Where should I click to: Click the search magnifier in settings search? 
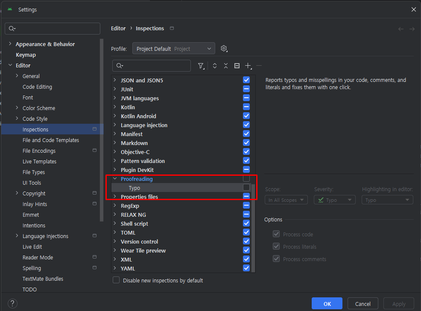click(12, 29)
